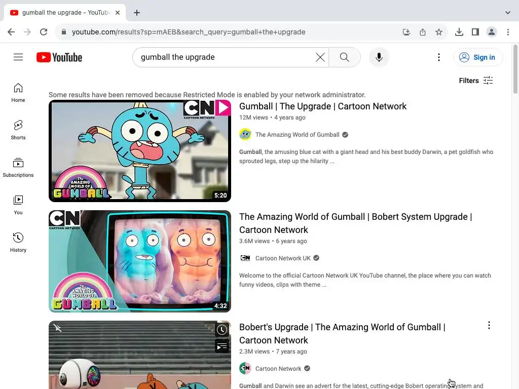Click description starting 'Welcome to the official'
This screenshot has height=389, width=519.
click(x=365, y=280)
